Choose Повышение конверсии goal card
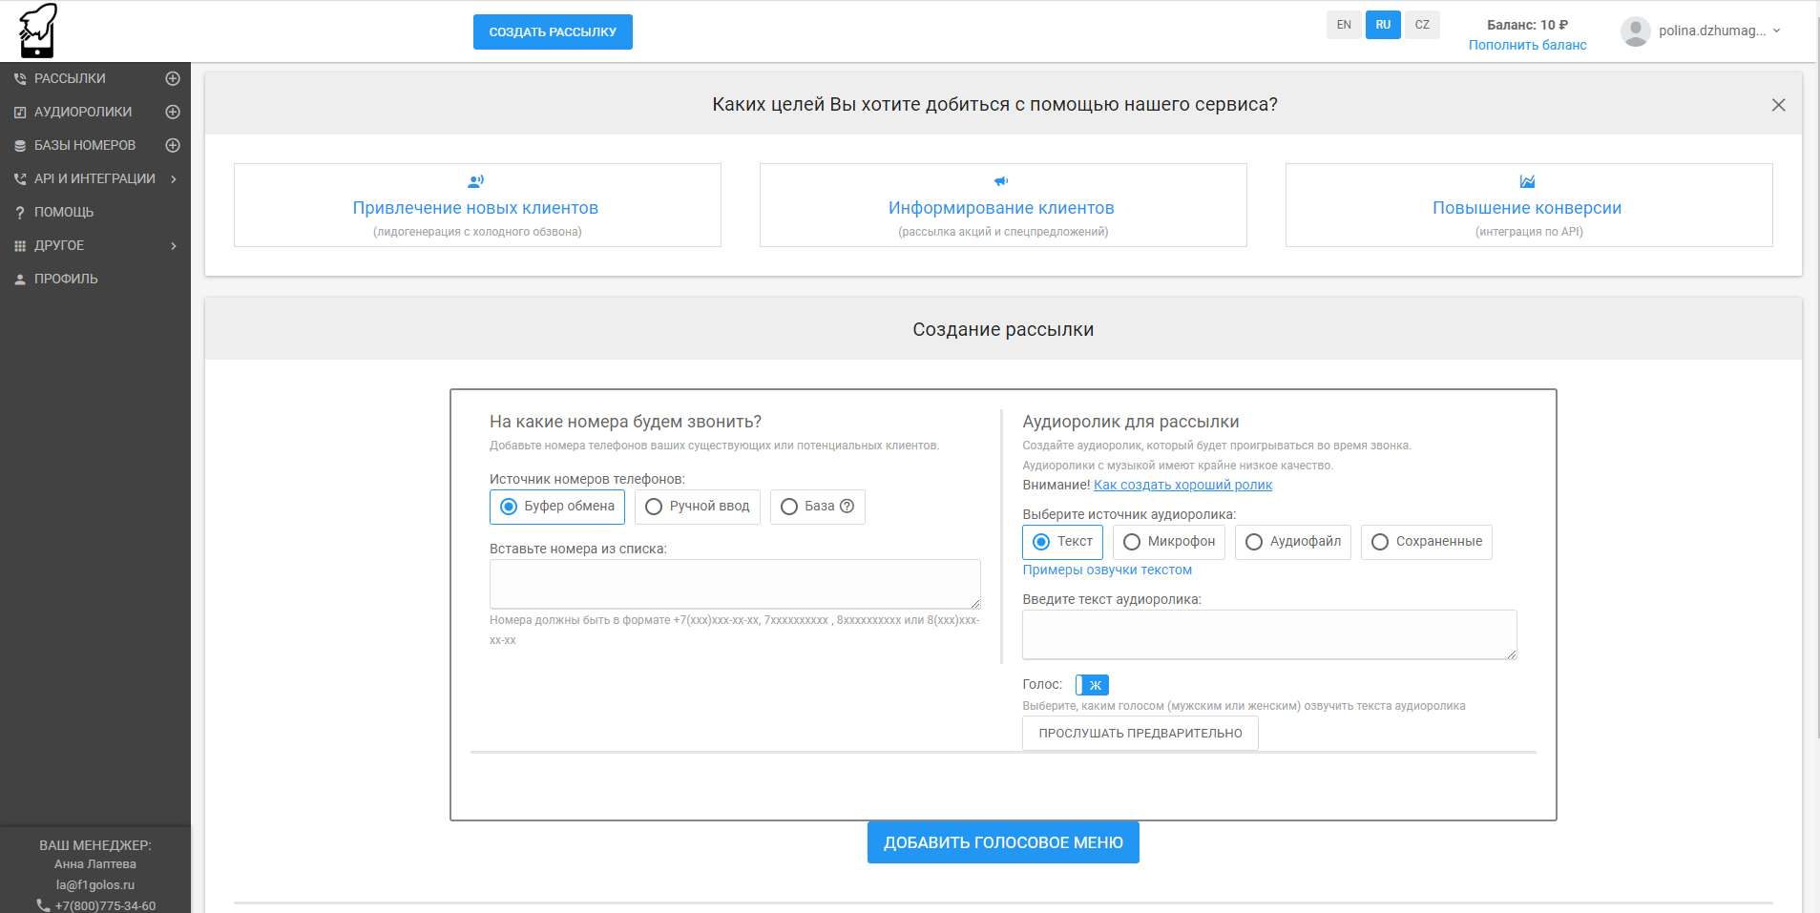This screenshot has height=913, width=1820. [1529, 205]
